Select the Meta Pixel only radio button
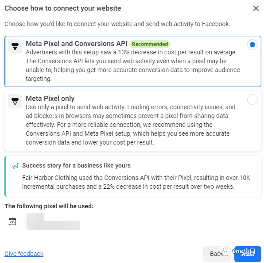 (252, 99)
